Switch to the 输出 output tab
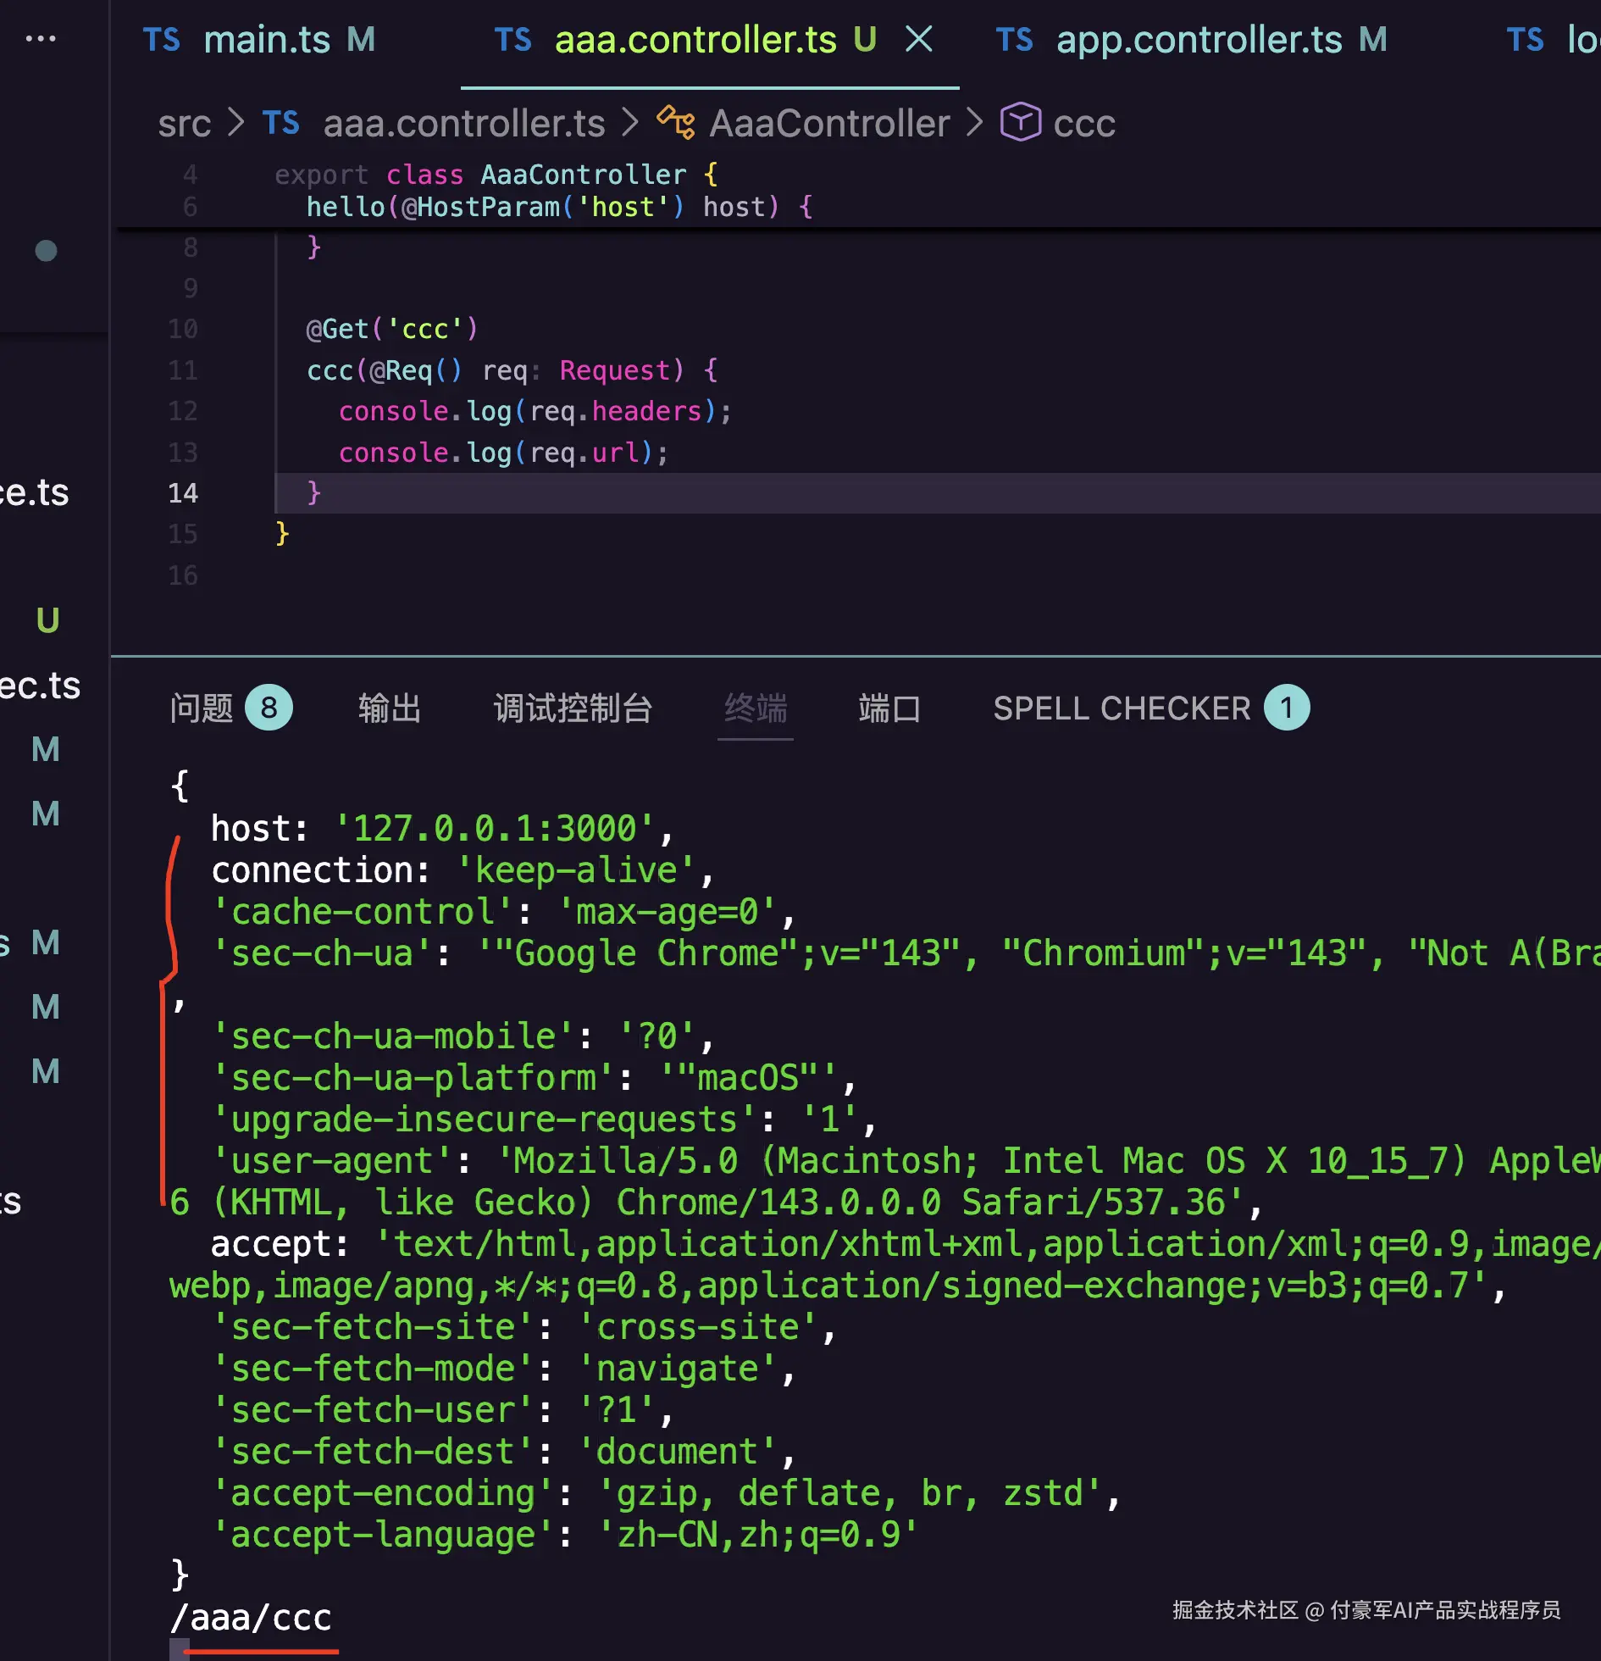This screenshot has height=1661, width=1601. point(390,708)
